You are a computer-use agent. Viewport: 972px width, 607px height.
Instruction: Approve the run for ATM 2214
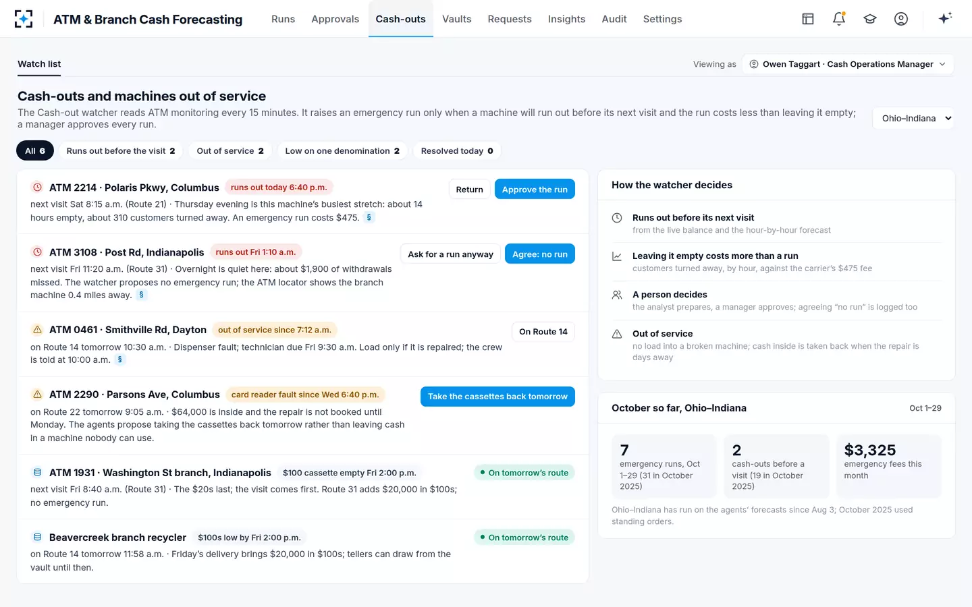click(535, 190)
